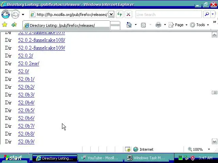The width and height of the screenshot is (218, 163).
Task: Click the Internet zone globe icon
Action: coord(136,149)
